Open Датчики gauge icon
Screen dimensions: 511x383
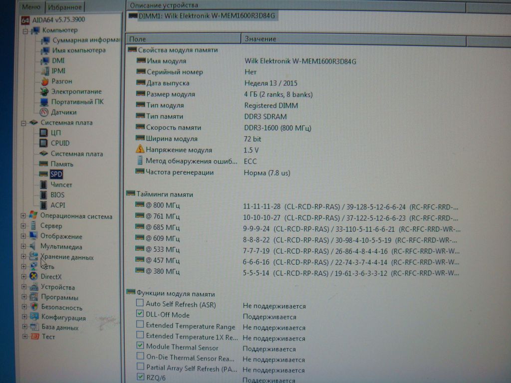point(44,112)
